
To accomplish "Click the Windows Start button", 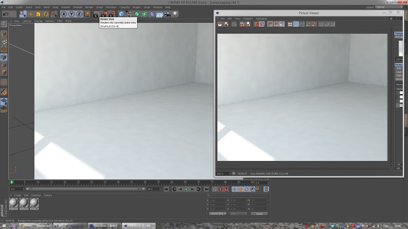I will click(x=4, y=226).
